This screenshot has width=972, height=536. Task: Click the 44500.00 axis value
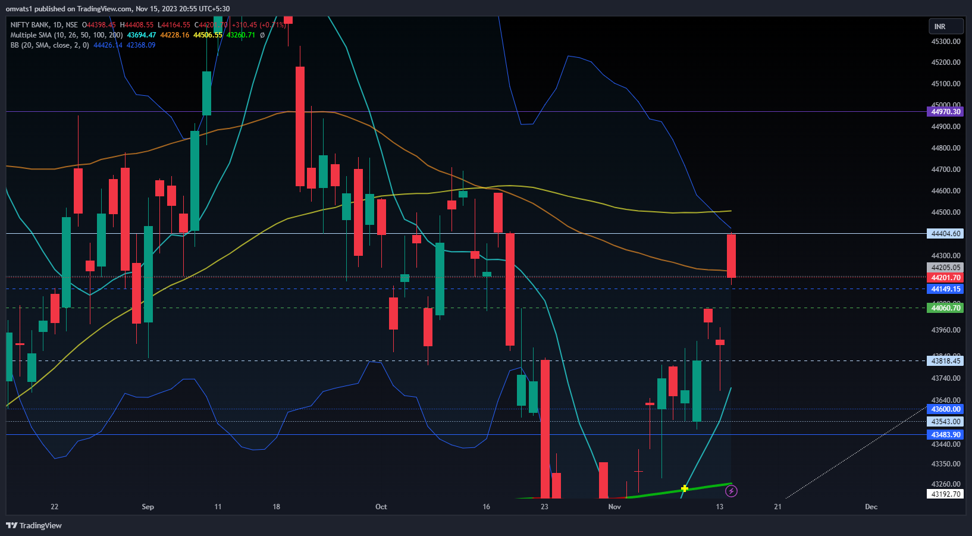point(946,212)
